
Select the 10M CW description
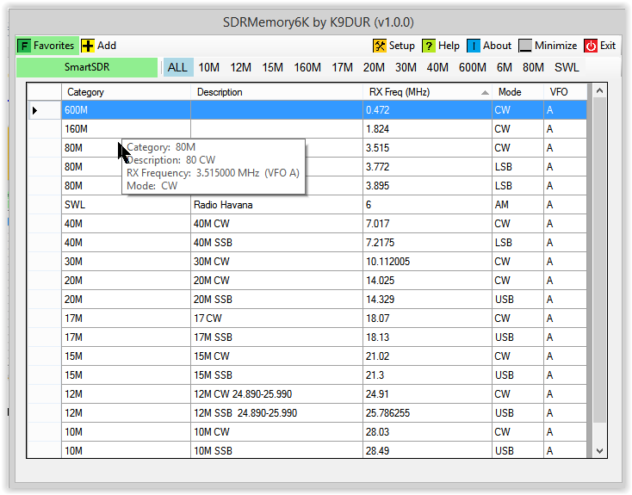276,432
